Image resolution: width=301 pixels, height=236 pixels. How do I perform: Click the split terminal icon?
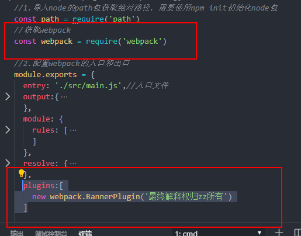297,232
